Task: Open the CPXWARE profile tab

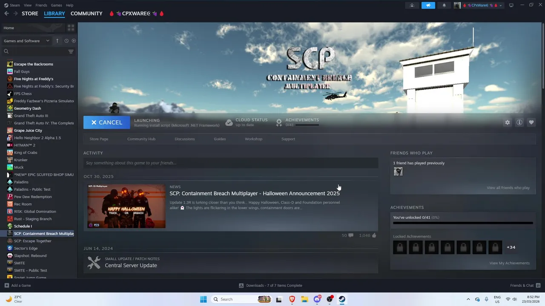Action: click(136, 14)
